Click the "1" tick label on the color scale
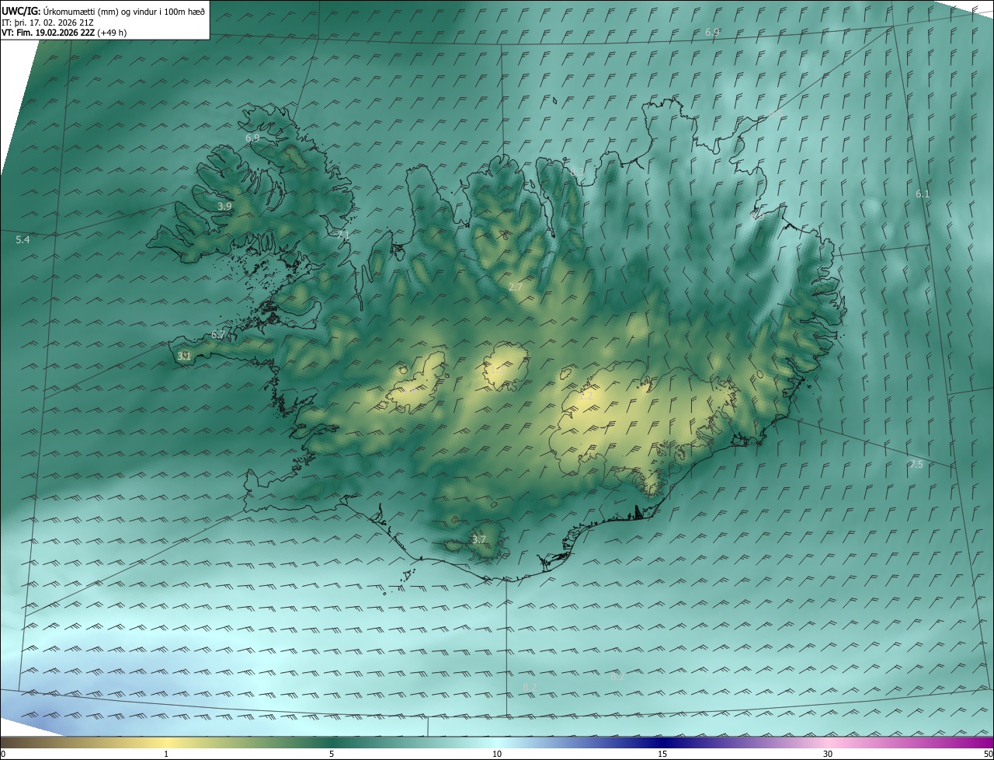Viewport: 994px width, 760px height. [x=166, y=754]
